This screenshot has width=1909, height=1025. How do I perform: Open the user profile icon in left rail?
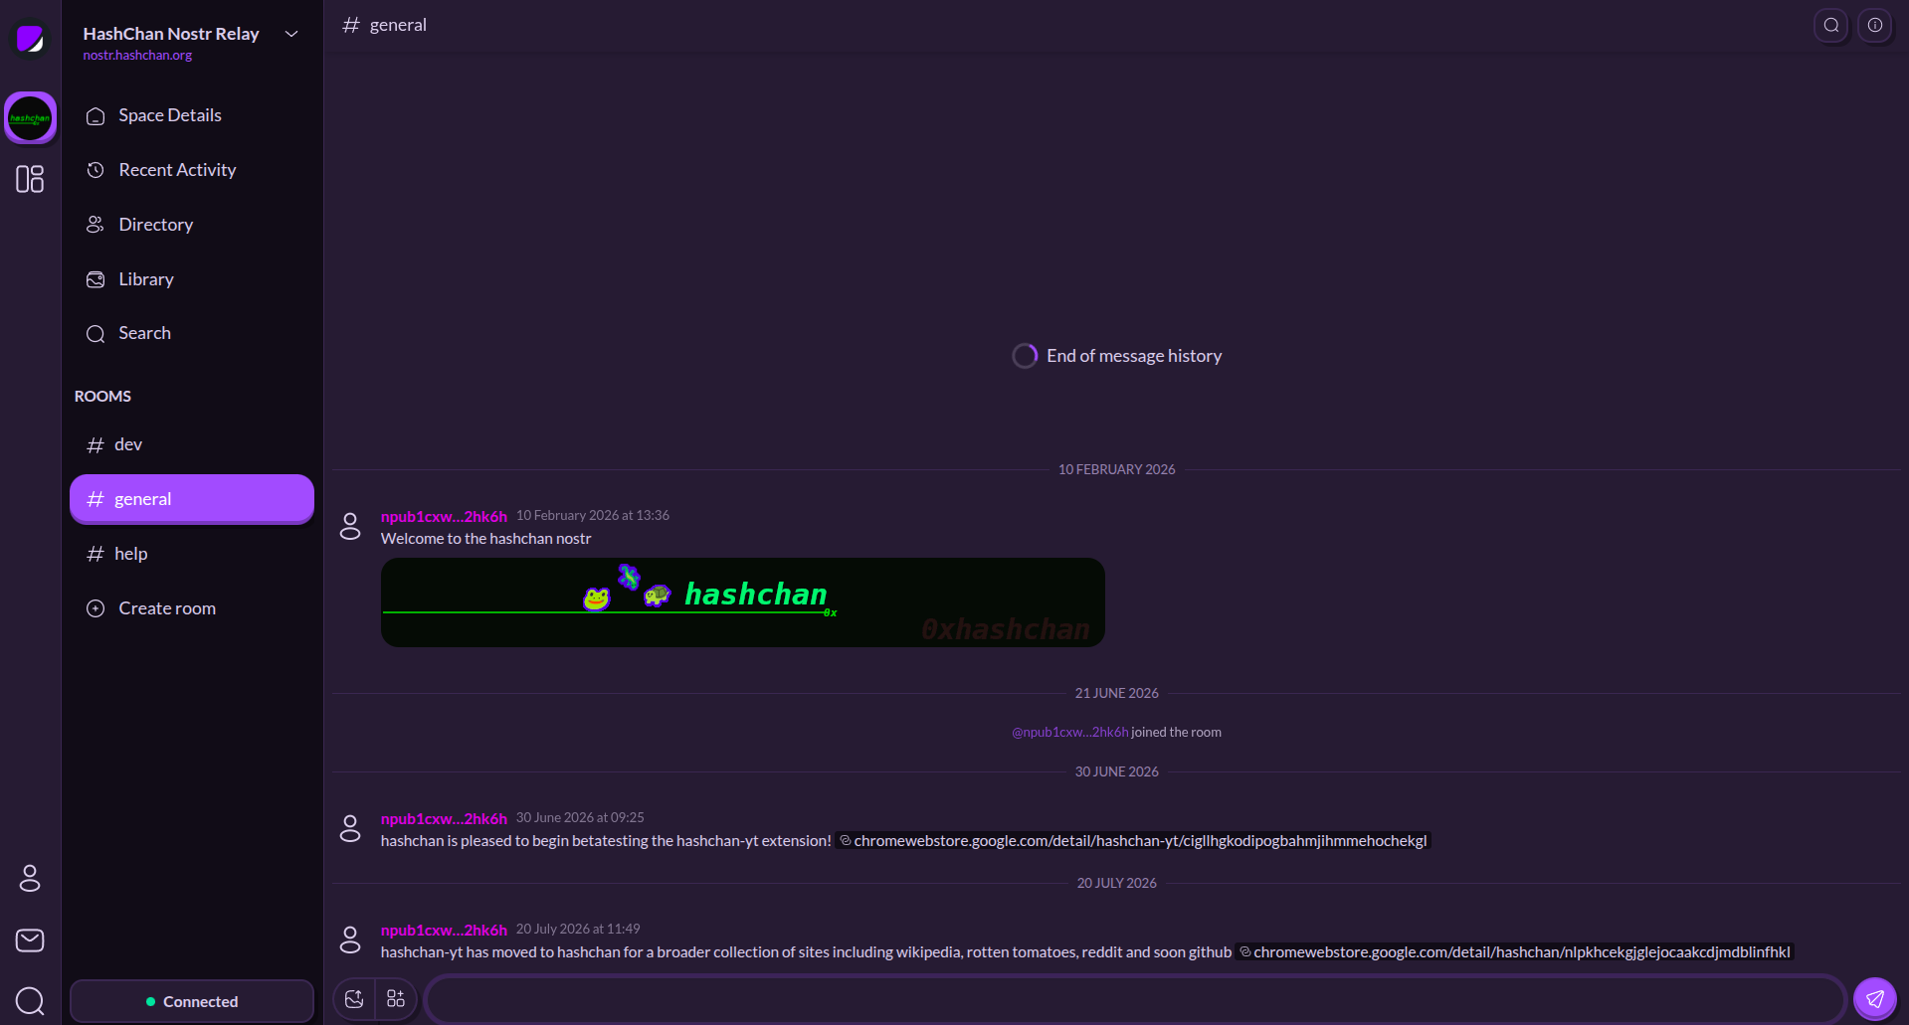tap(30, 878)
